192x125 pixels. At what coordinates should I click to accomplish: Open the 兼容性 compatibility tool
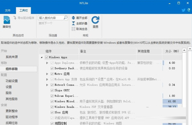pyautogui.click(x=7, y=22)
